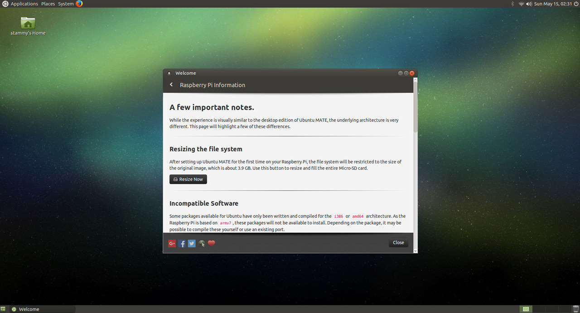The image size is (580, 313).
Task: Click the 'amd64' code label
Action: (358, 217)
